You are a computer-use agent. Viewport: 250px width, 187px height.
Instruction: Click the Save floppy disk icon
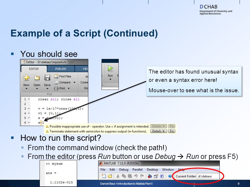pos(47,77)
